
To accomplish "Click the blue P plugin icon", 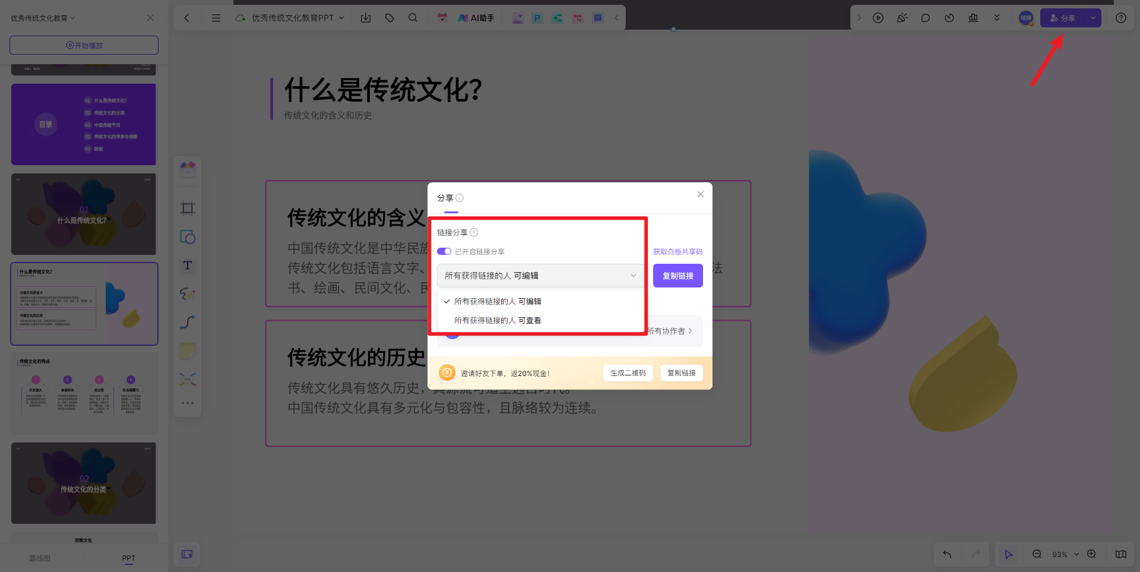I will point(537,18).
